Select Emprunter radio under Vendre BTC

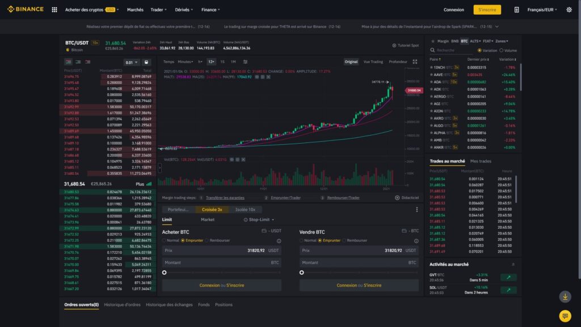tap(320, 240)
